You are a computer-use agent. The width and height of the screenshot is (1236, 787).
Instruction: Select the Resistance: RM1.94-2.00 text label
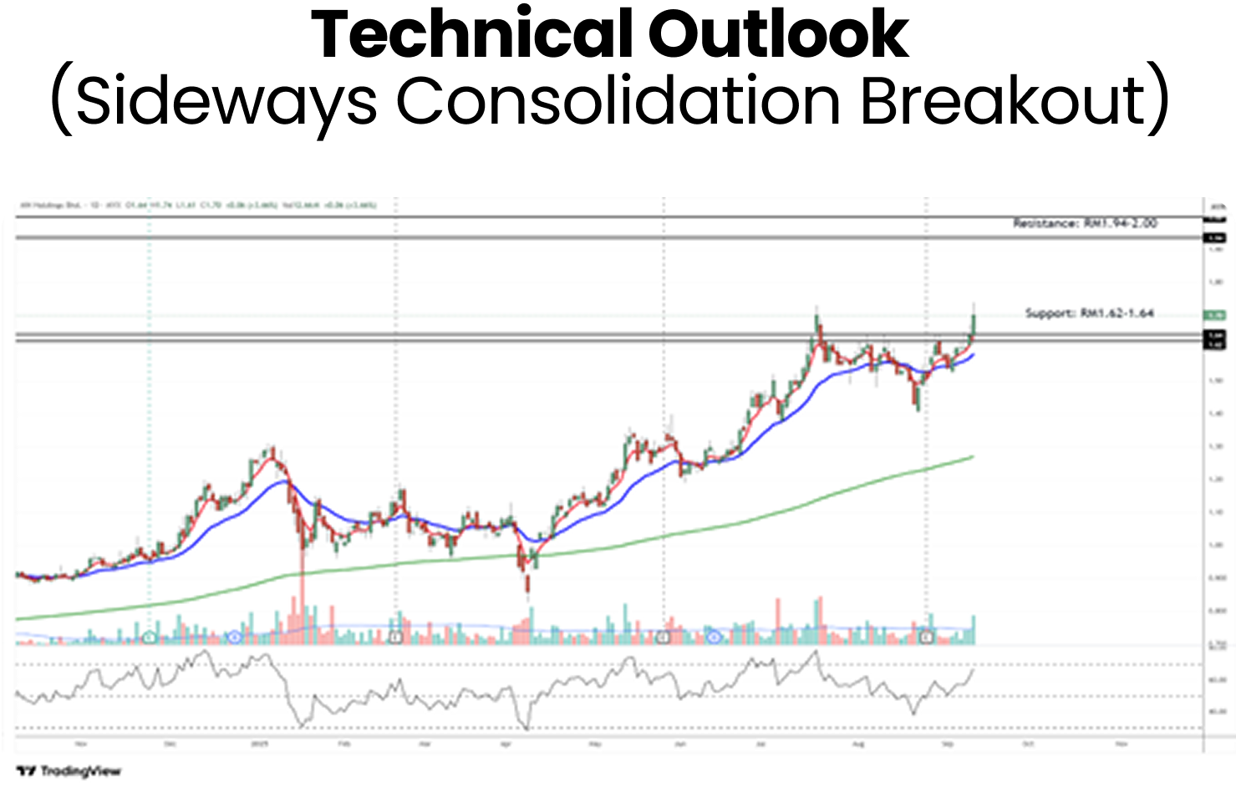(1085, 224)
